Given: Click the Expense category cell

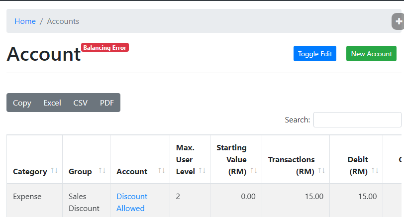Looking at the screenshot, I should [x=27, y=197].
